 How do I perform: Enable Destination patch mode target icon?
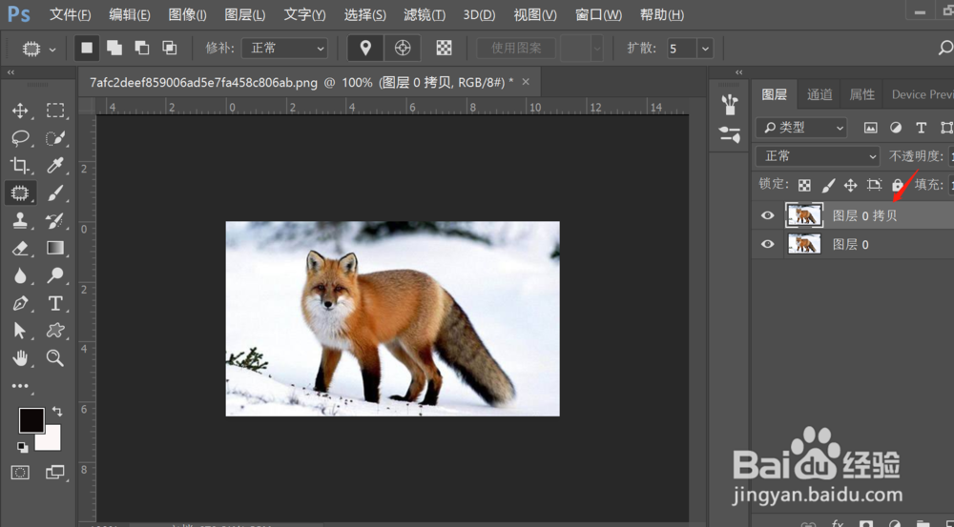click(x=403, y=48)
